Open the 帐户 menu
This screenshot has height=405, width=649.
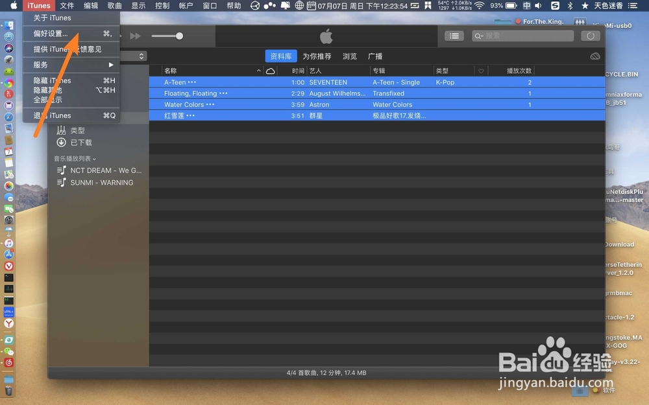[186, 5]
